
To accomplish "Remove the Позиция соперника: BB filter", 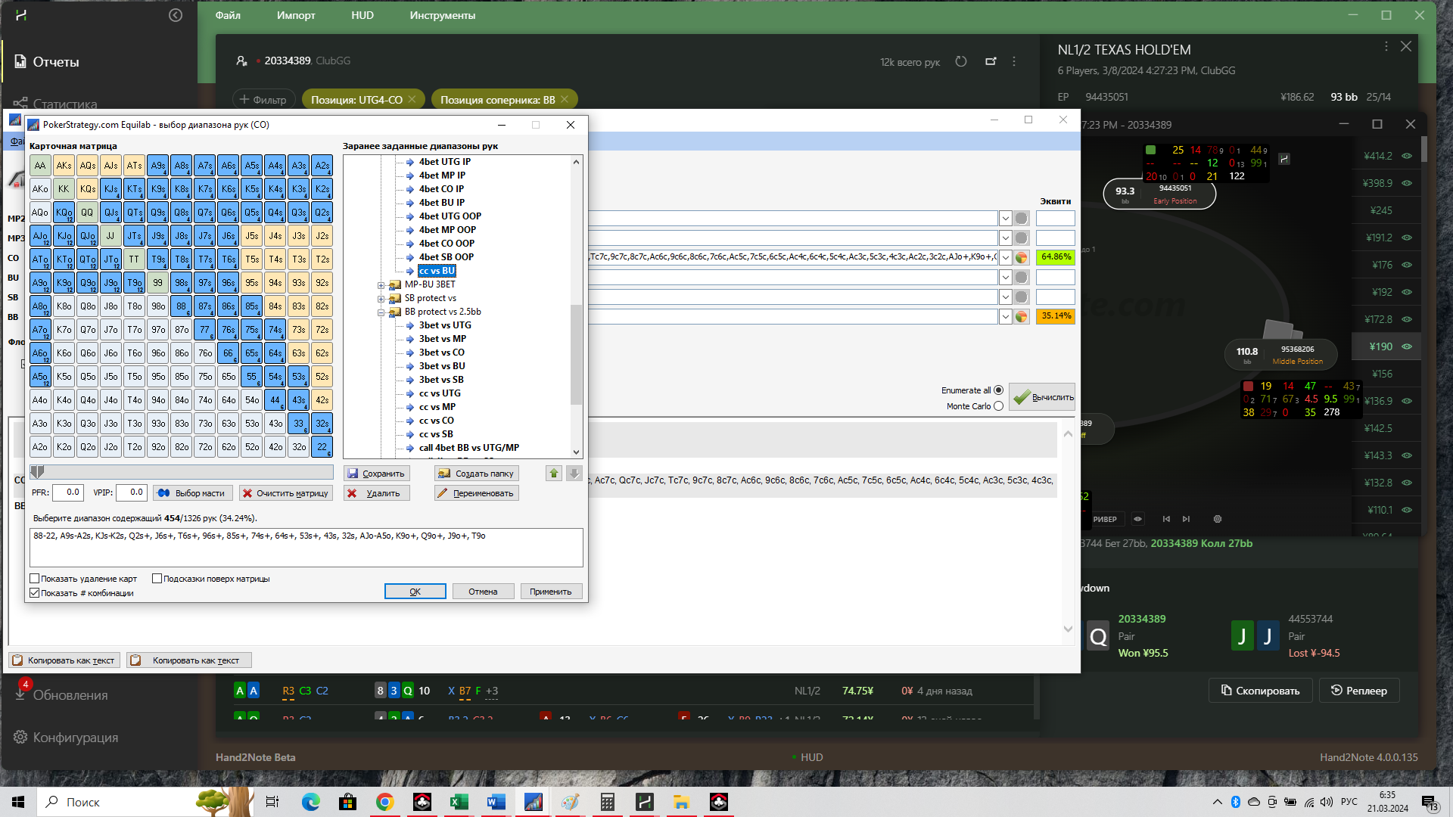I will [x=565, y=100].
